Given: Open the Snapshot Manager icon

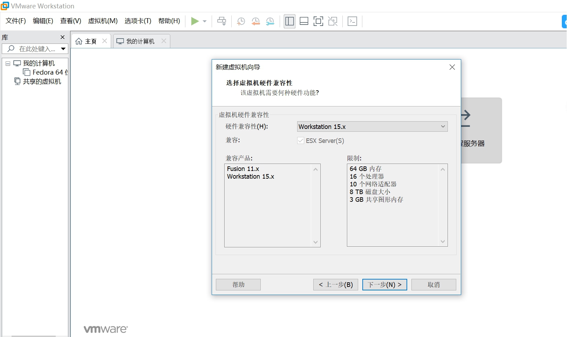Looking at the screenshot, I should point(270,21).
